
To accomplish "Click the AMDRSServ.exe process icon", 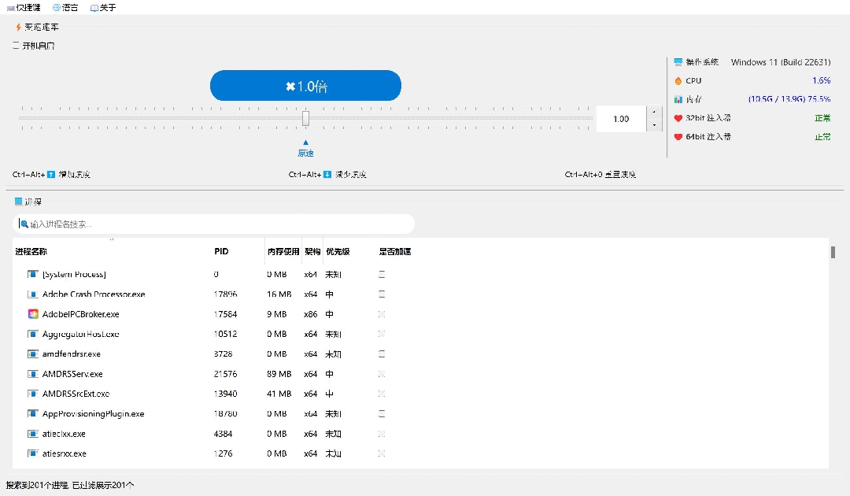I will [x=33, y=374].
